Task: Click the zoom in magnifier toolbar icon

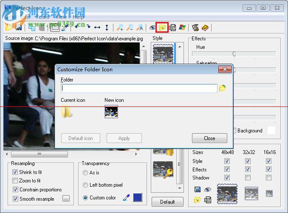Action: tap(120, 28)
